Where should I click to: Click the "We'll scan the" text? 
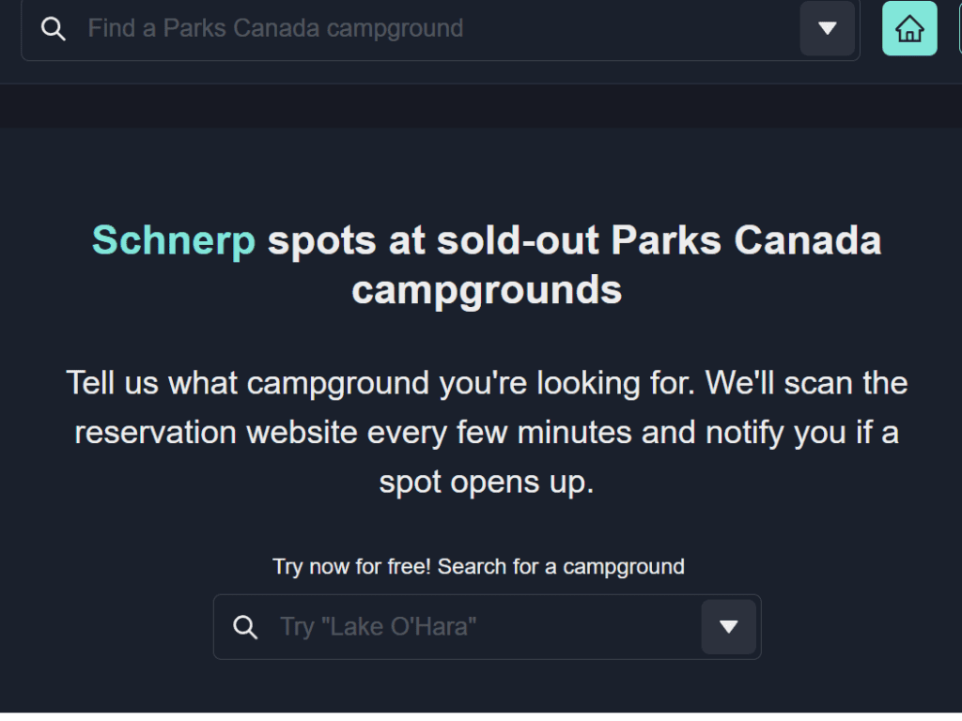pyautogui.click(x=806, y=383)
